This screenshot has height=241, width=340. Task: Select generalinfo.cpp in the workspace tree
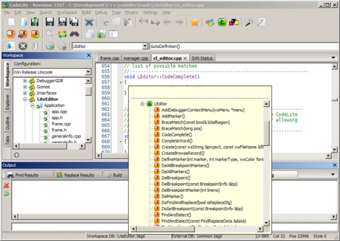coord(66,136)
